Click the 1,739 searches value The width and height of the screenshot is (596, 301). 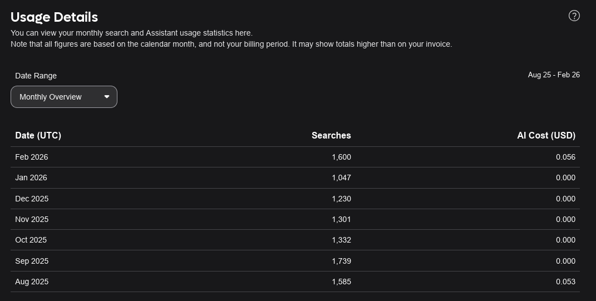[341, 261]
